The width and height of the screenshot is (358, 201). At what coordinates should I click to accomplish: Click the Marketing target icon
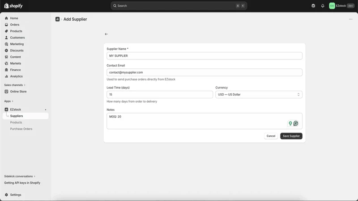coord(6,44)
